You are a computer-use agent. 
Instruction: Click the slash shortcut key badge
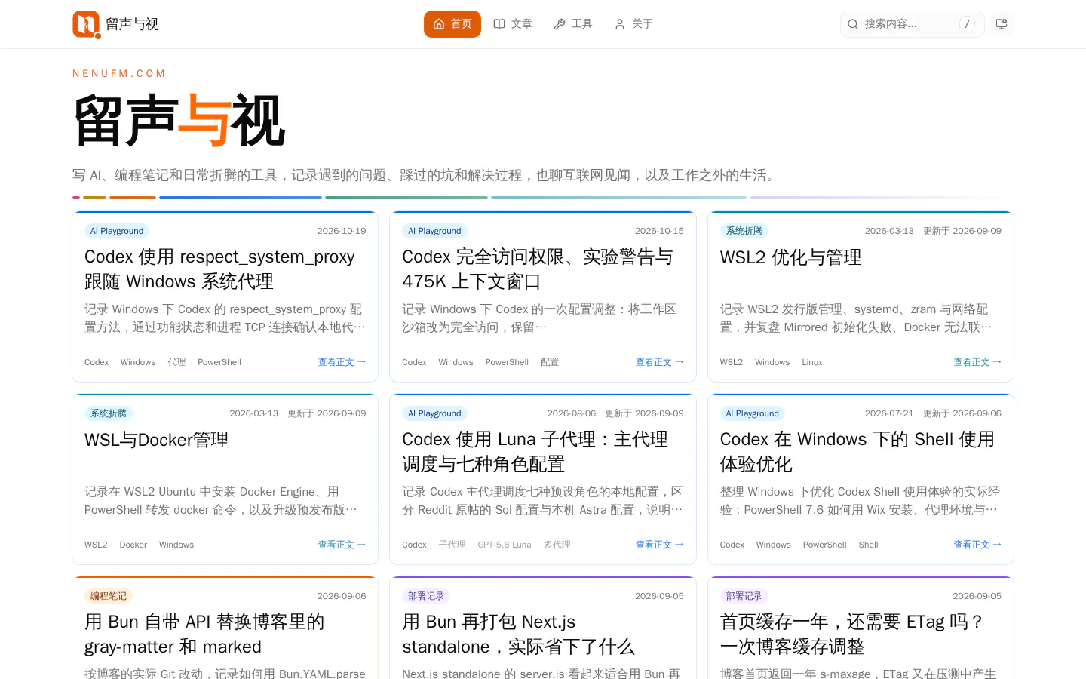(x=967, y=24)
